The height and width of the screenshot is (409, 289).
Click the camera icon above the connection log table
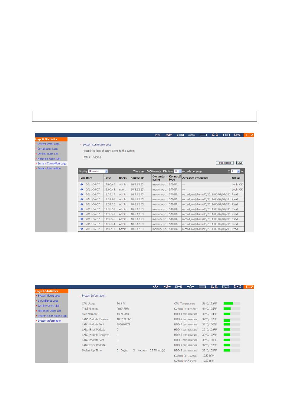tap(226, 135)
